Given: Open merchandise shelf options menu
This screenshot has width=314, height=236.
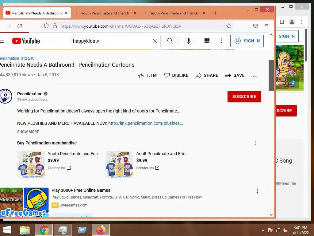Looking at the screenshot, I should pyautogui.click(x=255, y=143).
